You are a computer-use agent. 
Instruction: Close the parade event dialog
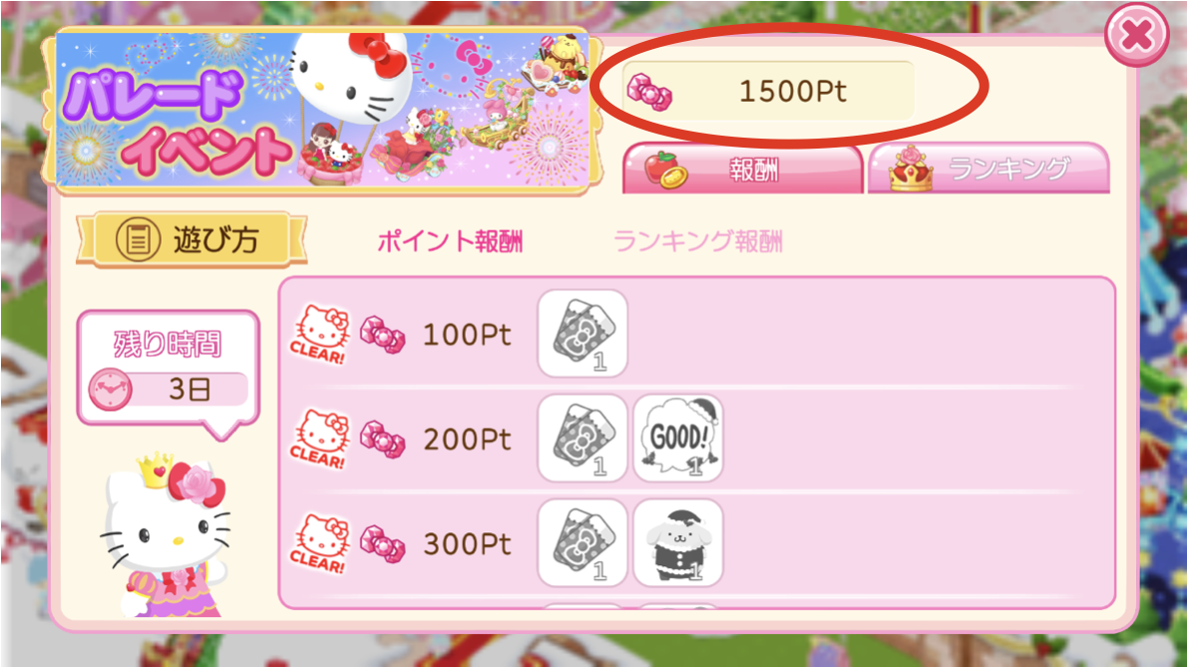tap(1137, 34)
